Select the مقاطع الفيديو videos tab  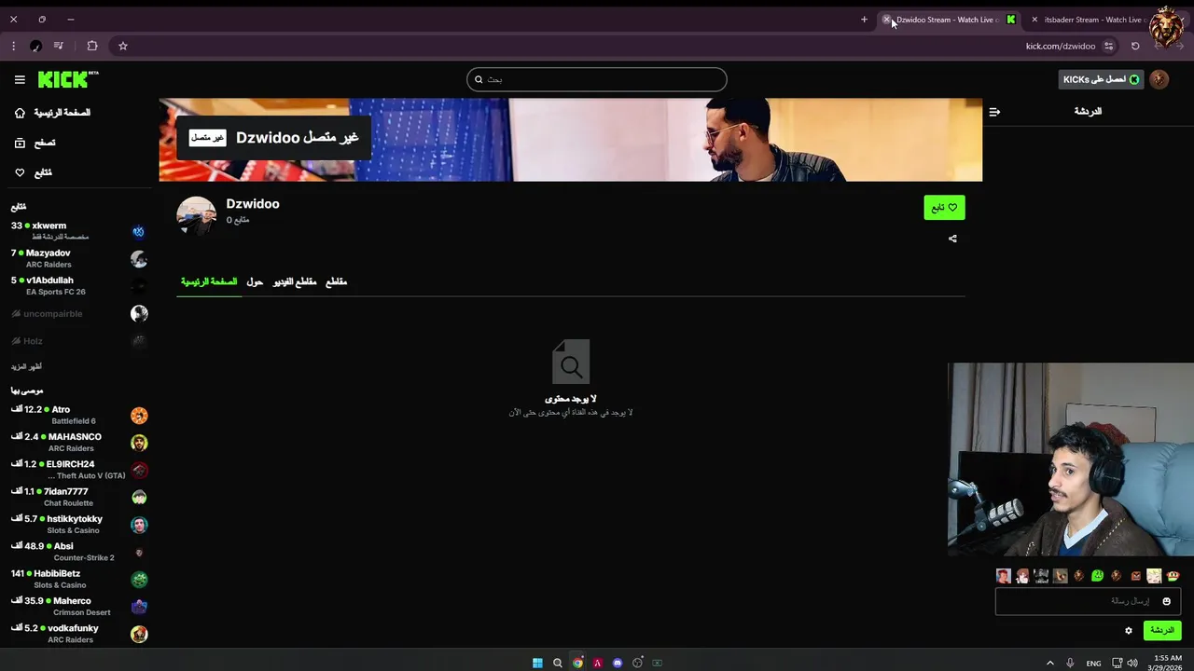[295, 281]
